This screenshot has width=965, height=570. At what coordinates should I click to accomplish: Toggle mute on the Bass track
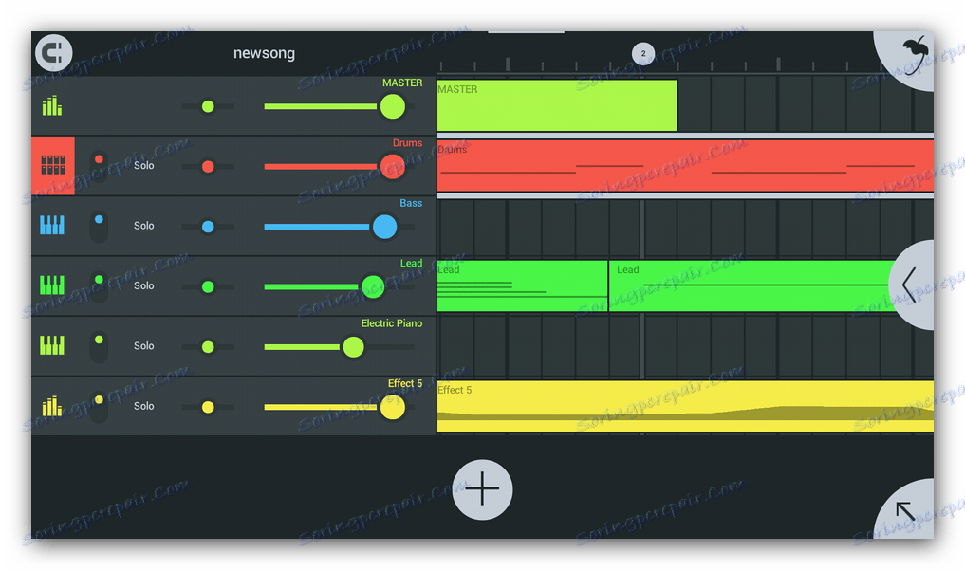tap(99, 226)
